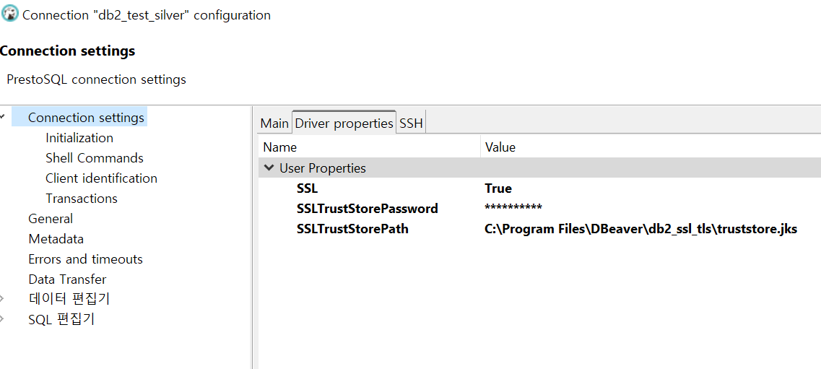Collapse the Connection settings tree node

pos(3,116)
